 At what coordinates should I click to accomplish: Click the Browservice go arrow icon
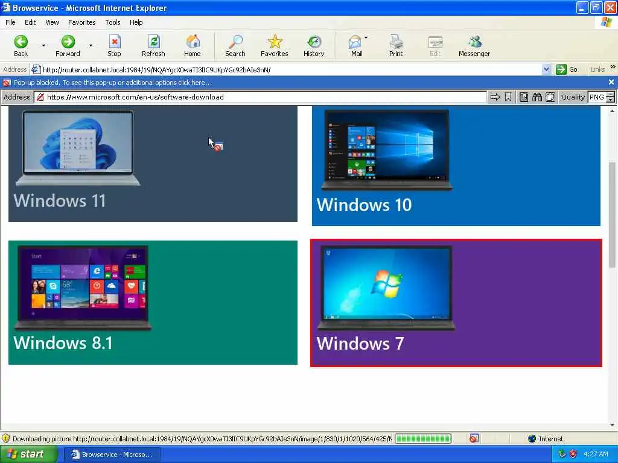[495, 97]
